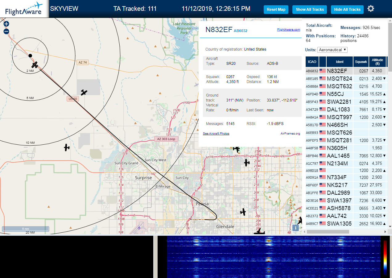The height and width of the screenshot is (278, 392).
Task: Select aircraft icon east of Peoria
Action: (243, 212)
